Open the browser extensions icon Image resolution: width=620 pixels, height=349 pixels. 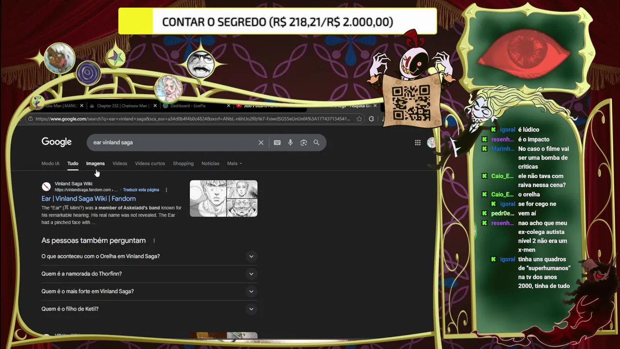[x=372, y=119]
